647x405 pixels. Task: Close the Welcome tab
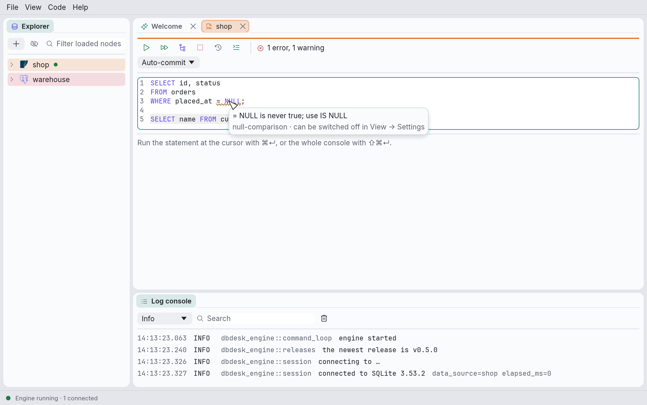(x=193, y=26)
